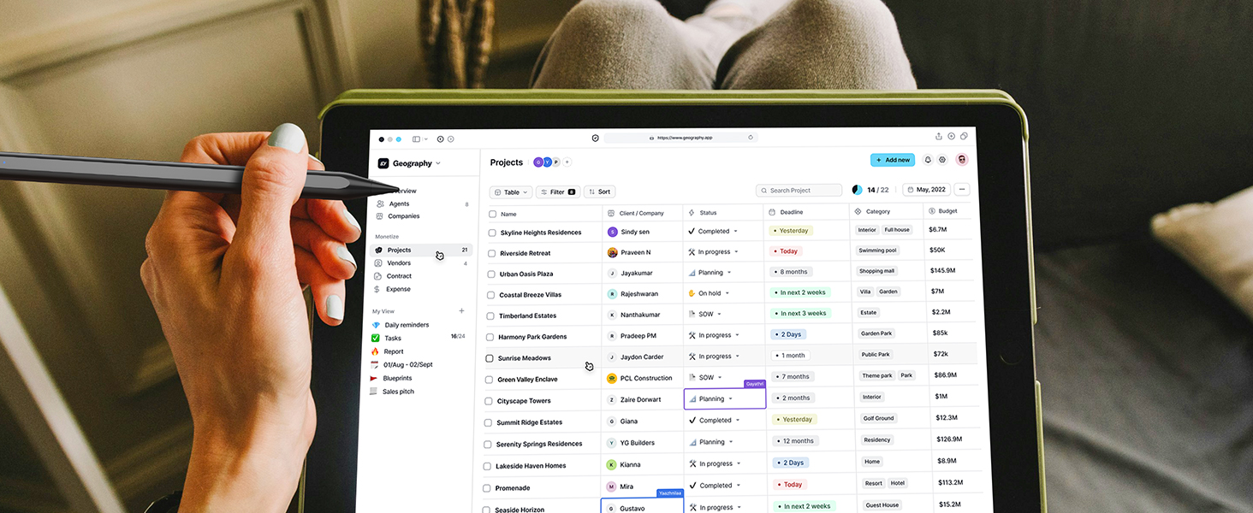
Task: Click the fire icon next to Report
Action: (x=375, y=351)
